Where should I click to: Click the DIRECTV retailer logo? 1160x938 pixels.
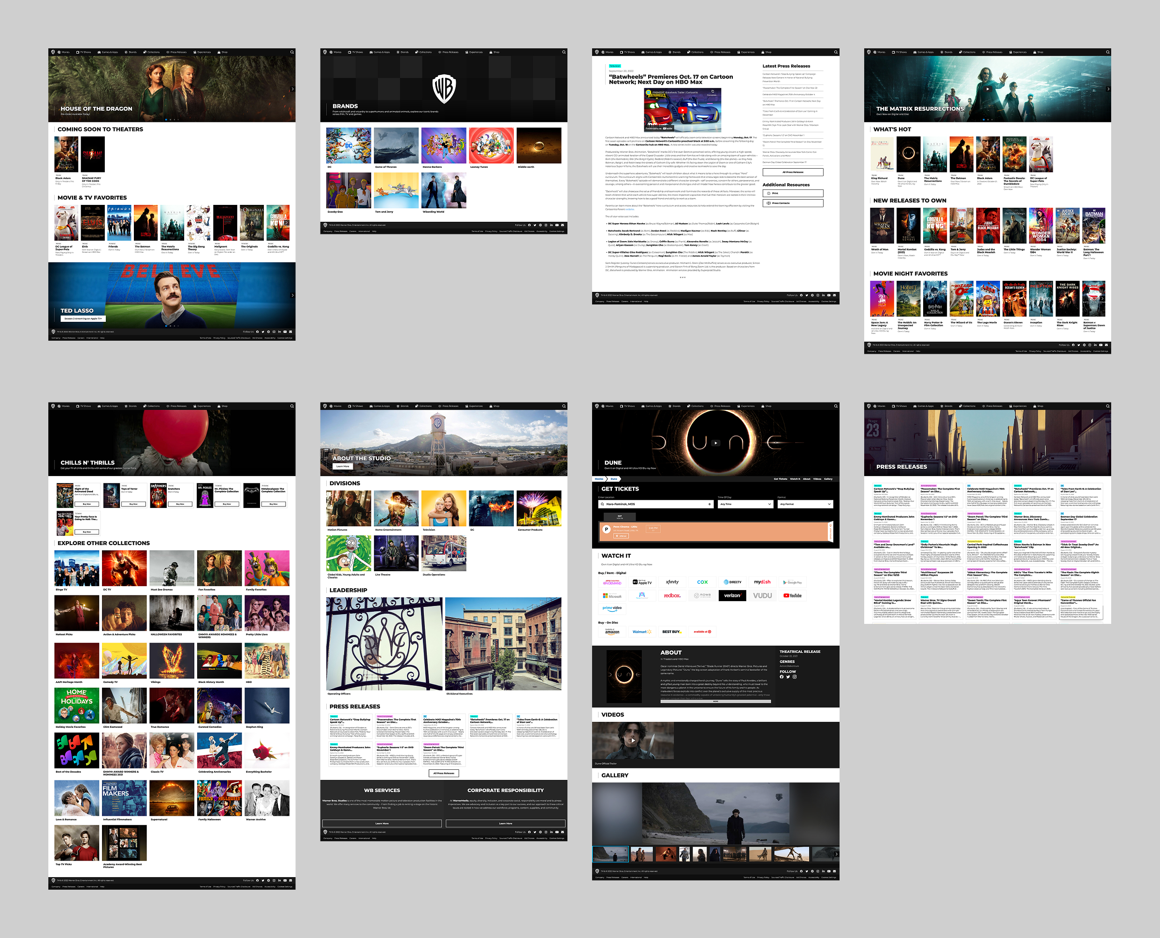coord(732,582)
